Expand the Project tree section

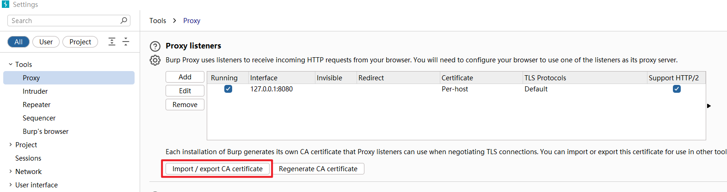11,144
